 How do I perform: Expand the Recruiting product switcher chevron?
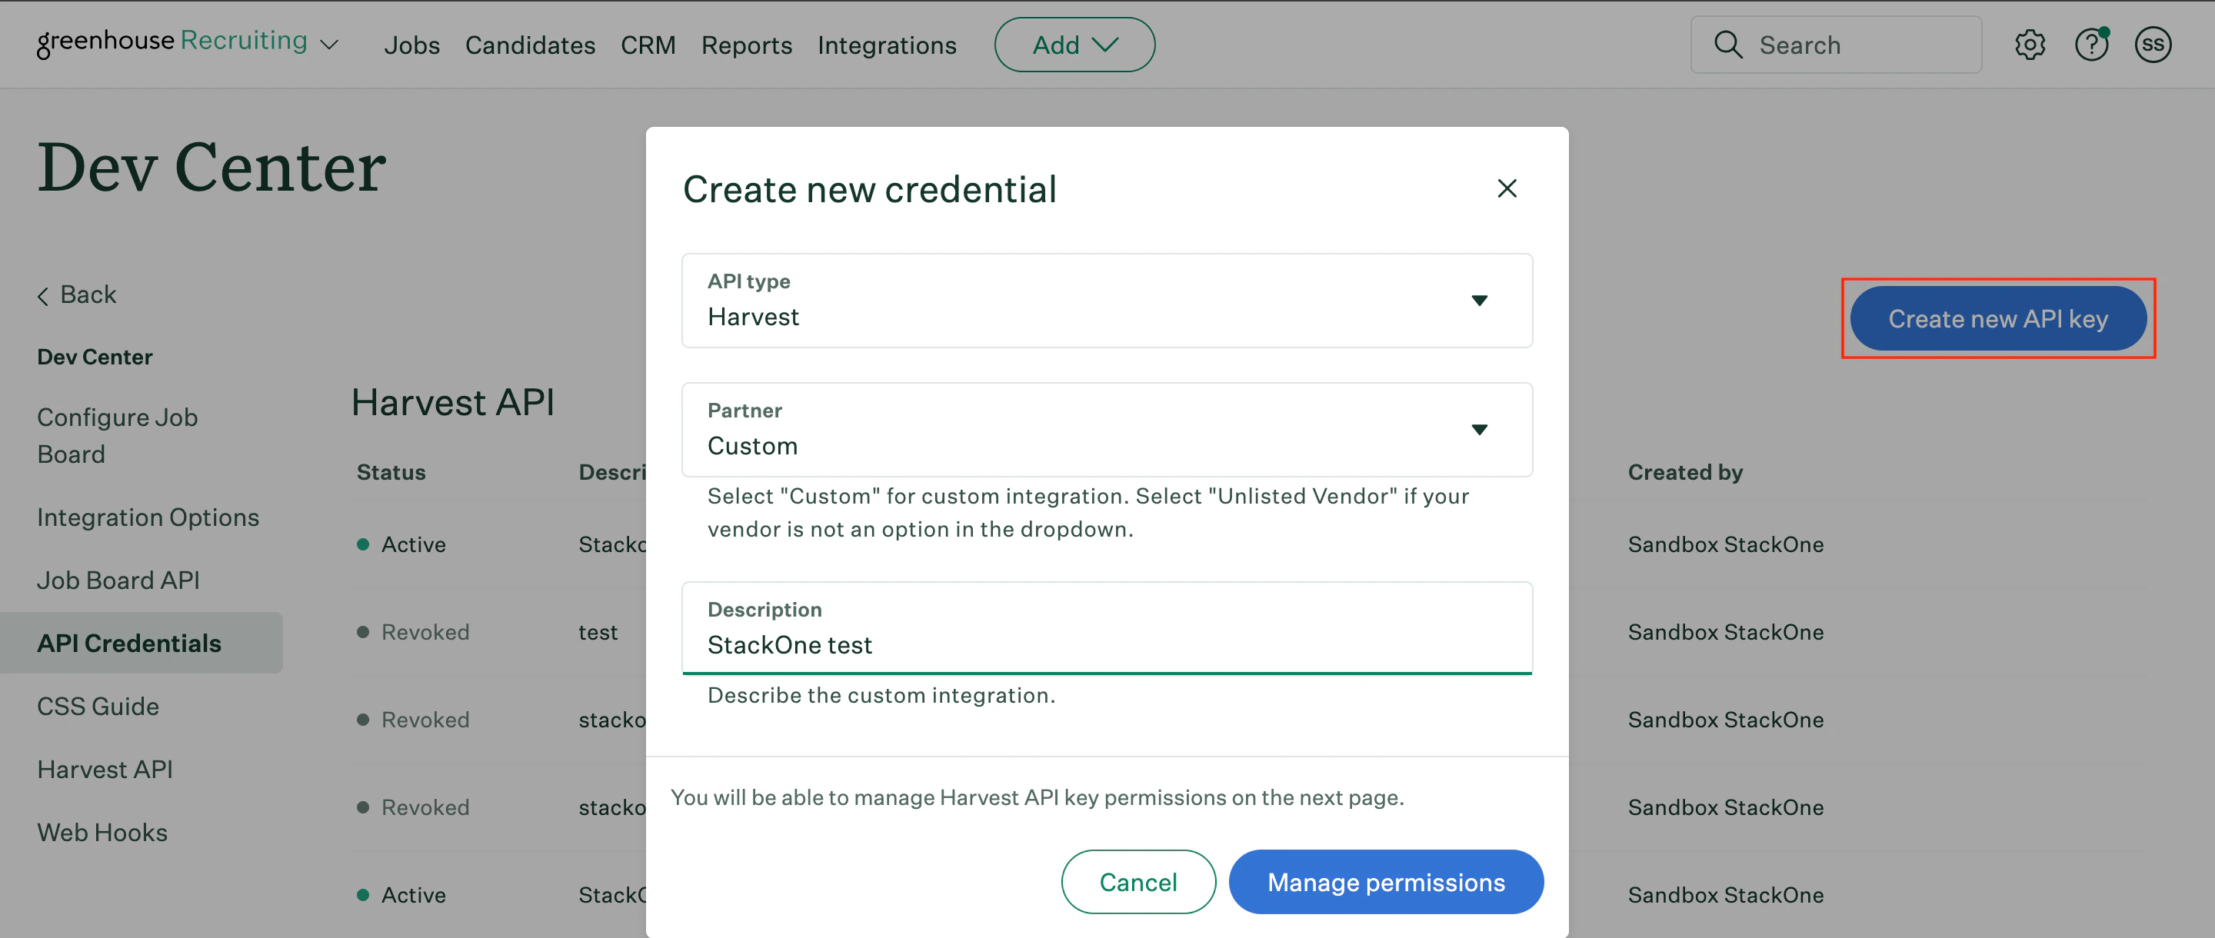click(328, 45)
